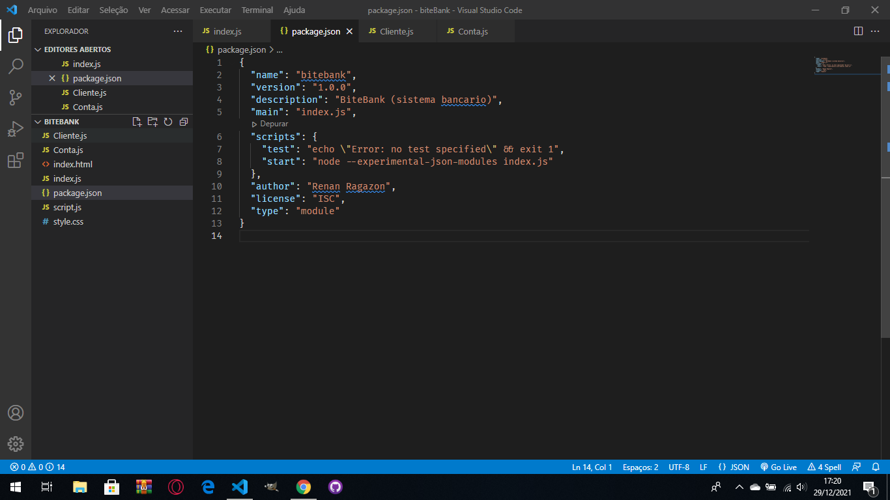This screenshot has height=500, width=890.
Task: Open File Explorer from taskbar
Action: 79,487
